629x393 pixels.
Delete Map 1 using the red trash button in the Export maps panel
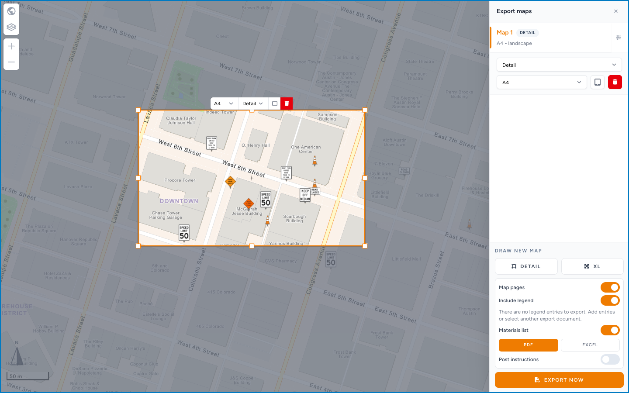(615, 82)
